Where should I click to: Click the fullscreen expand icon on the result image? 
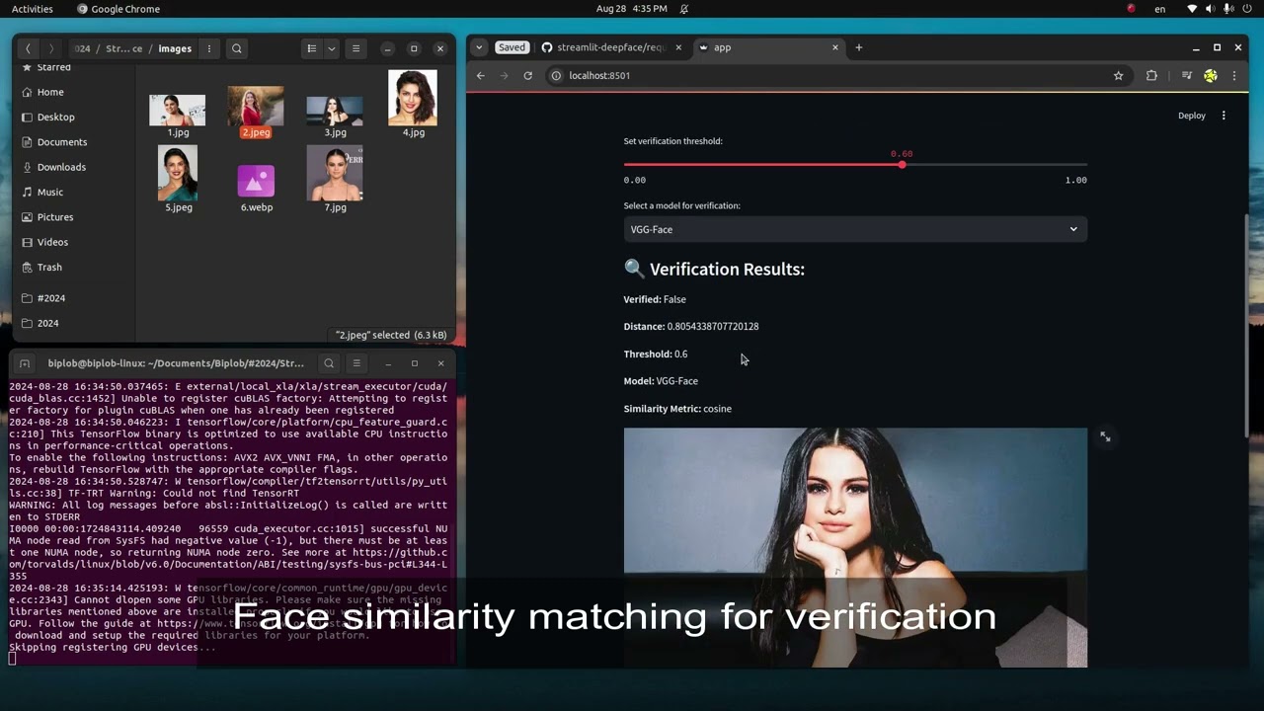(x=1104, y=435)
